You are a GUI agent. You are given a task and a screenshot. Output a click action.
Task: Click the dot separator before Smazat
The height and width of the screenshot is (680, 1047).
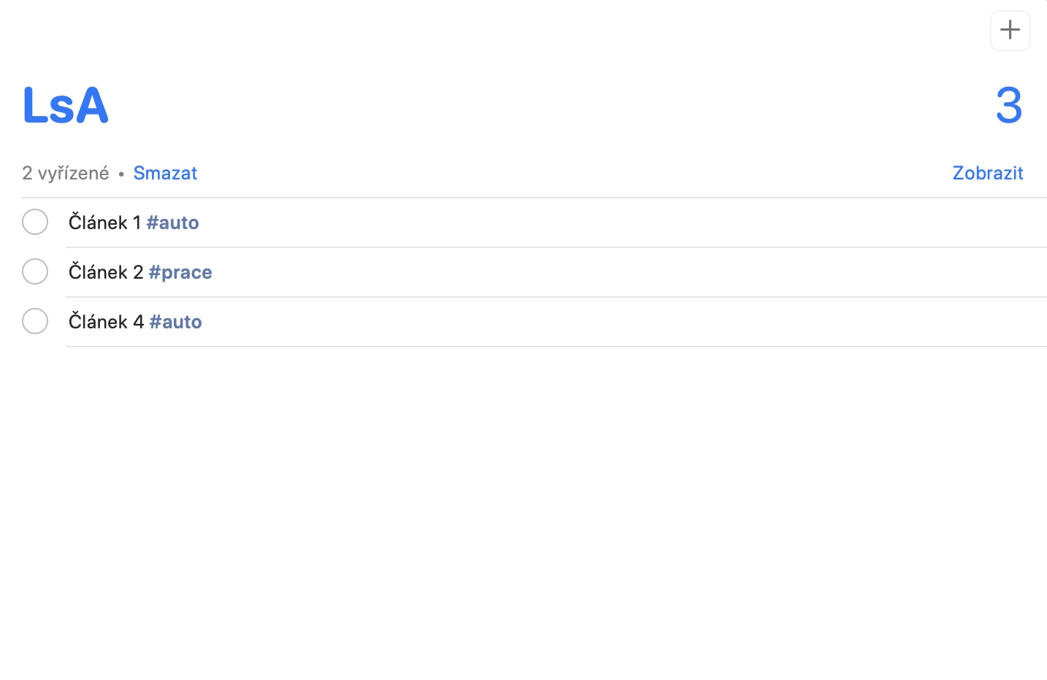[121, 174]
